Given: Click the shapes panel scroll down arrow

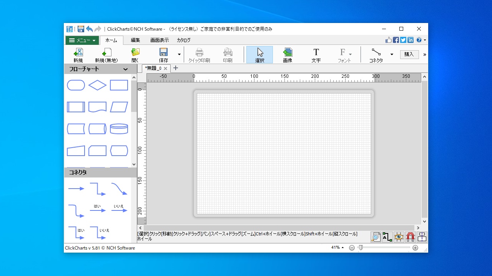Looking at the screenshot, I should [x=134, y=164].
